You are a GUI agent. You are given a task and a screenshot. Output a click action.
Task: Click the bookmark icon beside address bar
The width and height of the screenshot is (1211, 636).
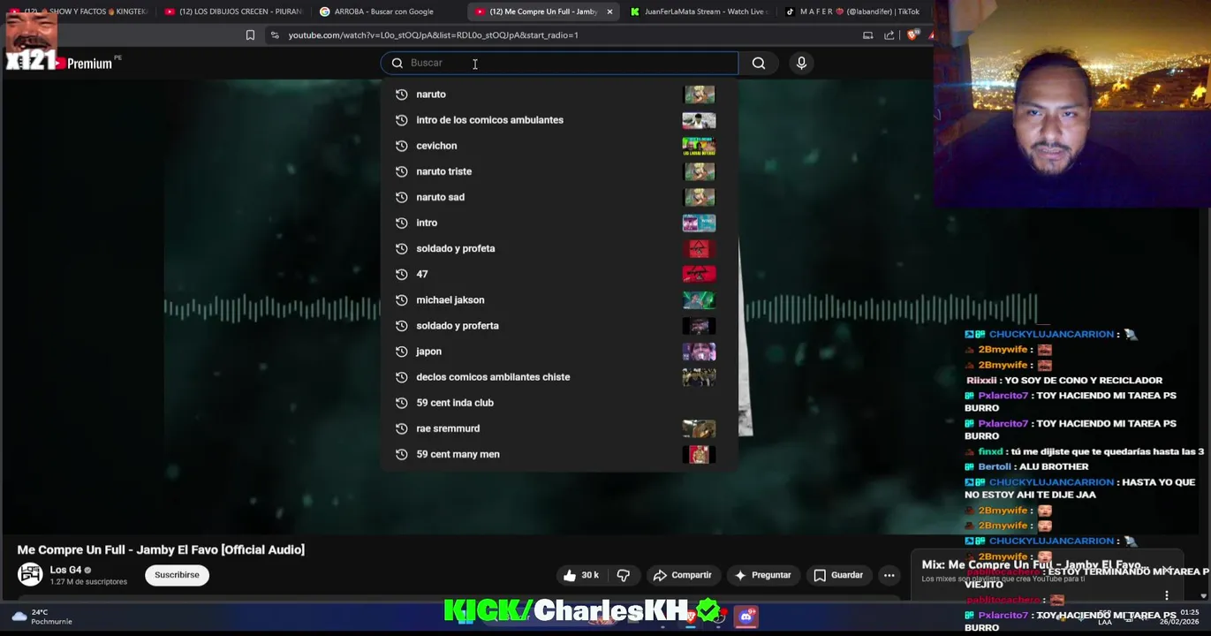pyautogui.click(x=250, y=35)
